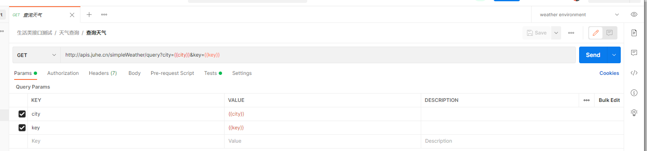The image size is (647, 151).
Task: Expand the GET method dropdown
Action: 37,55
